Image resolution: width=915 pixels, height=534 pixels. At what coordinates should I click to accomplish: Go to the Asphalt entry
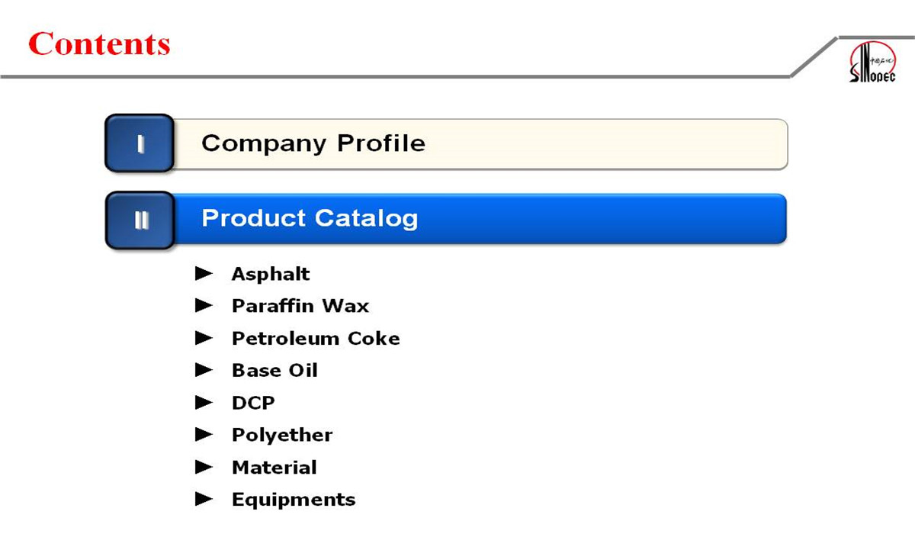(x=271, y=274)
